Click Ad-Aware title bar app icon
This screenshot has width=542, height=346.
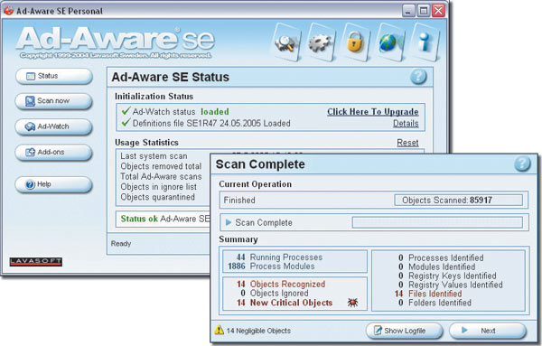pyautogui.click(x=9, y=10)
